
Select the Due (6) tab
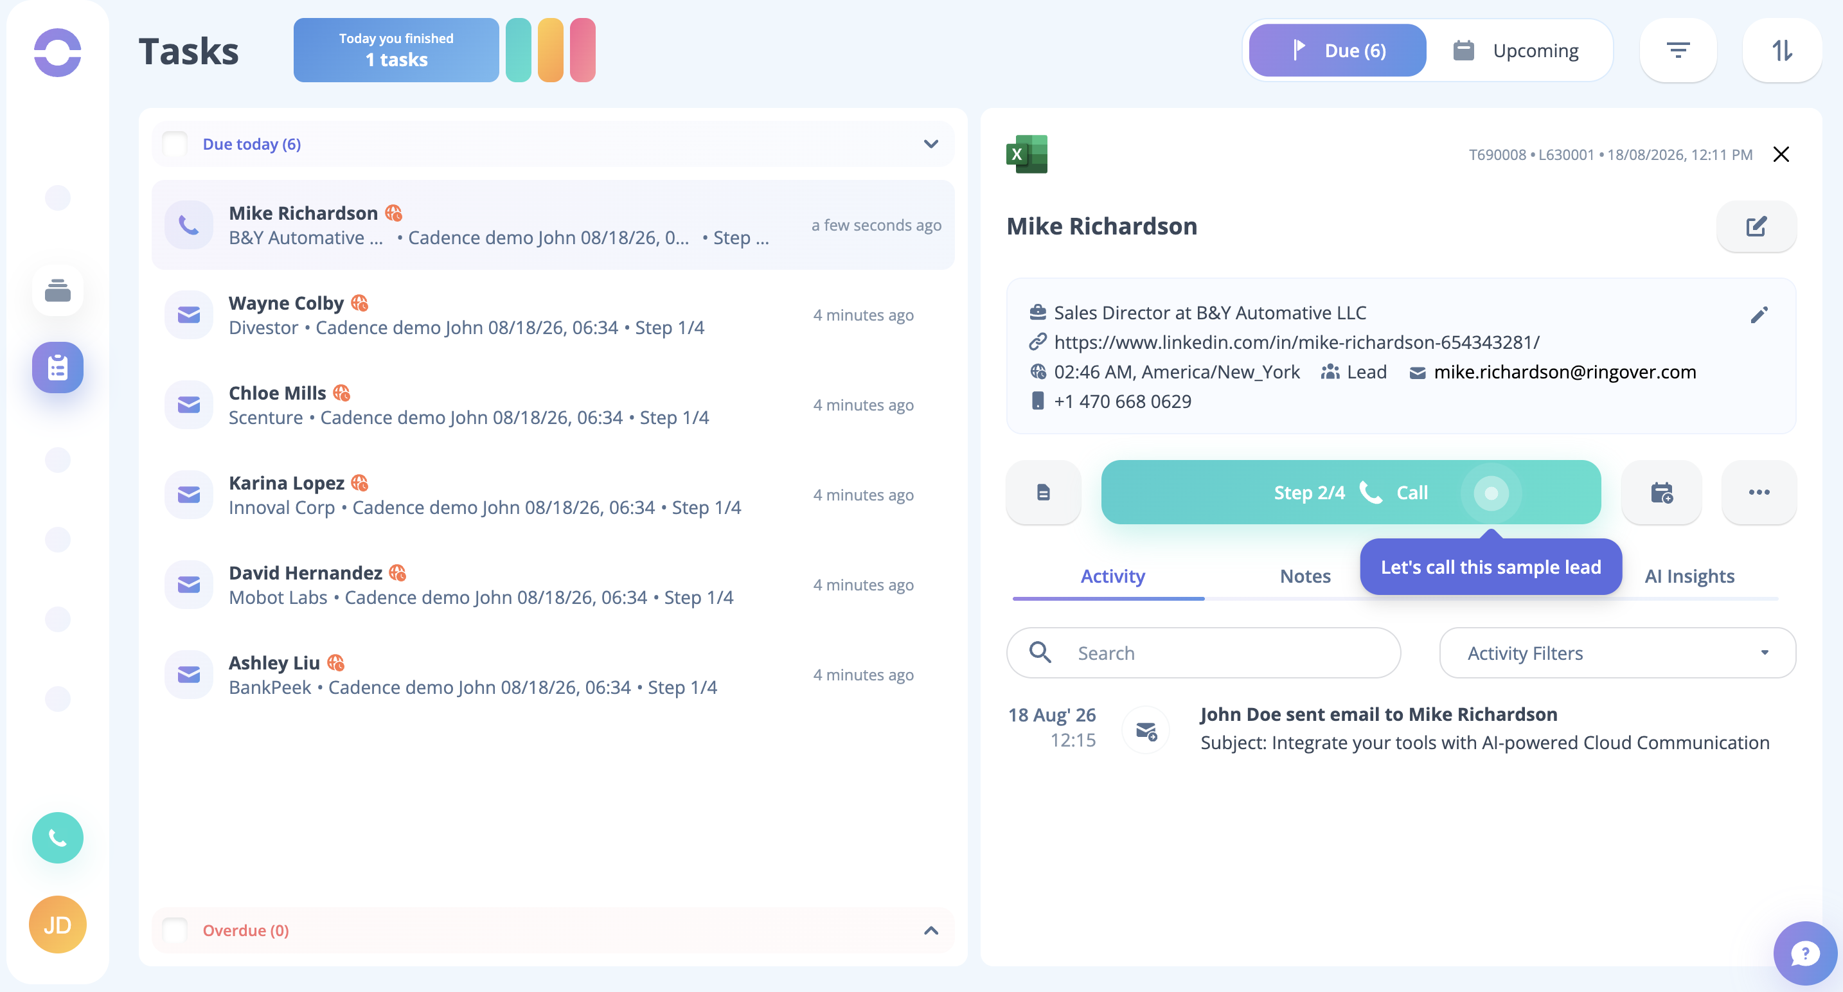tap(1337, 50)
